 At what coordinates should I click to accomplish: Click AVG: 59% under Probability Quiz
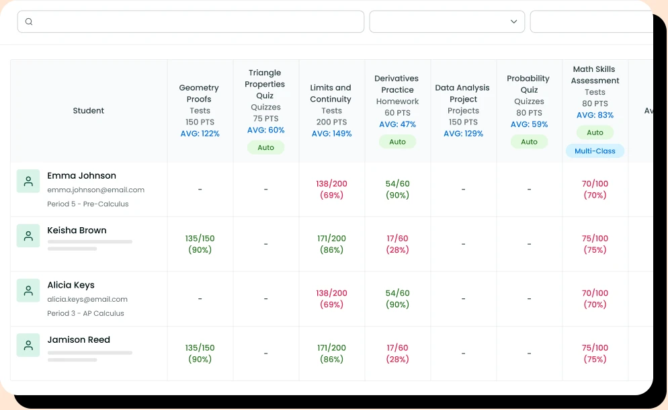[x=529, y=124]
